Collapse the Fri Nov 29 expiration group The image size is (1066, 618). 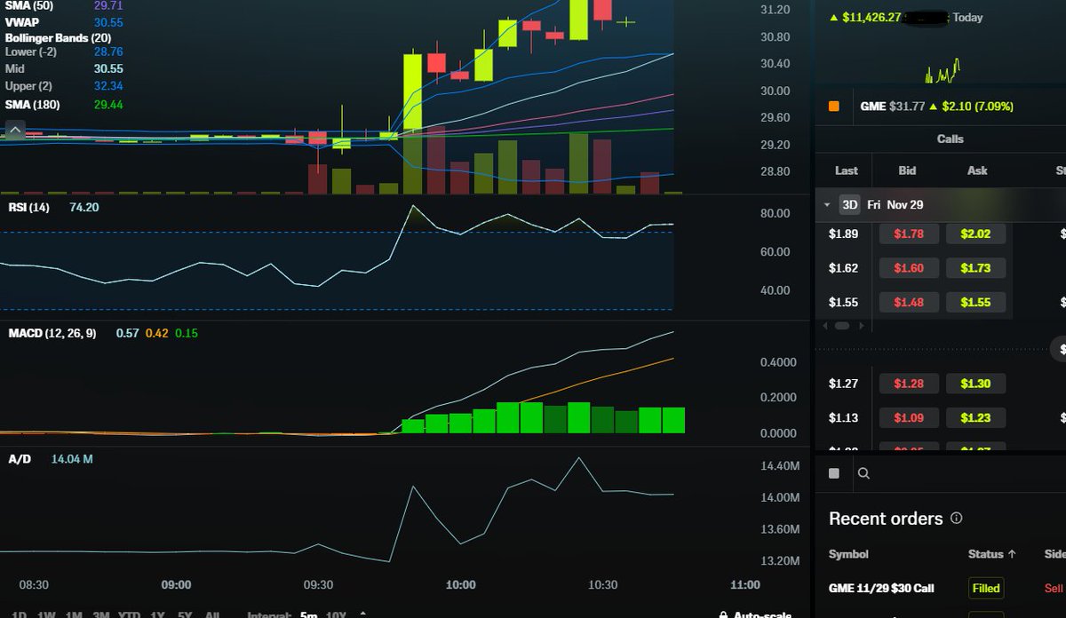point(827,205)
